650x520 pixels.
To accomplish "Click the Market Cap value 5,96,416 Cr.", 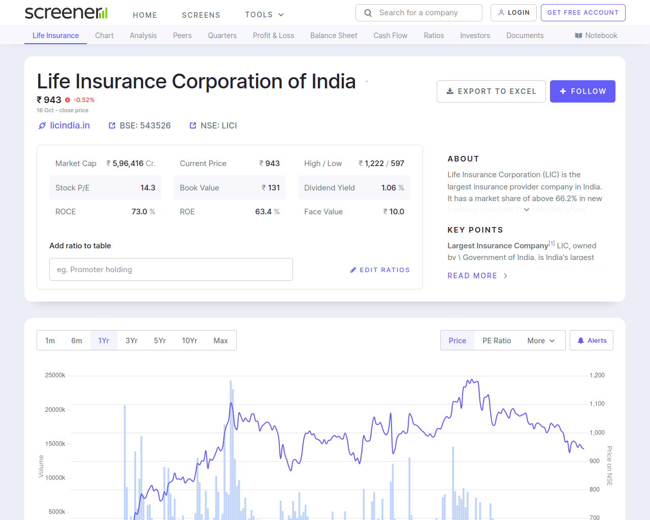I will pyautogui.click(x=131, y=164).
